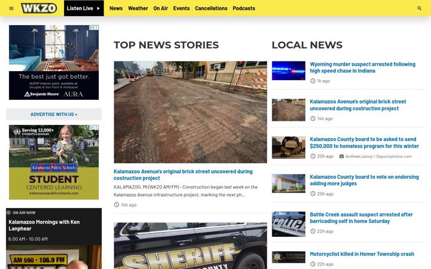The image size is (431, 269).
Task: Open the homeless program story thumbnail
Action: [289, 148]
